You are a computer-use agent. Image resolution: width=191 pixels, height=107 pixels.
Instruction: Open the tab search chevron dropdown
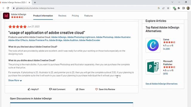click(x=172, y=2)
